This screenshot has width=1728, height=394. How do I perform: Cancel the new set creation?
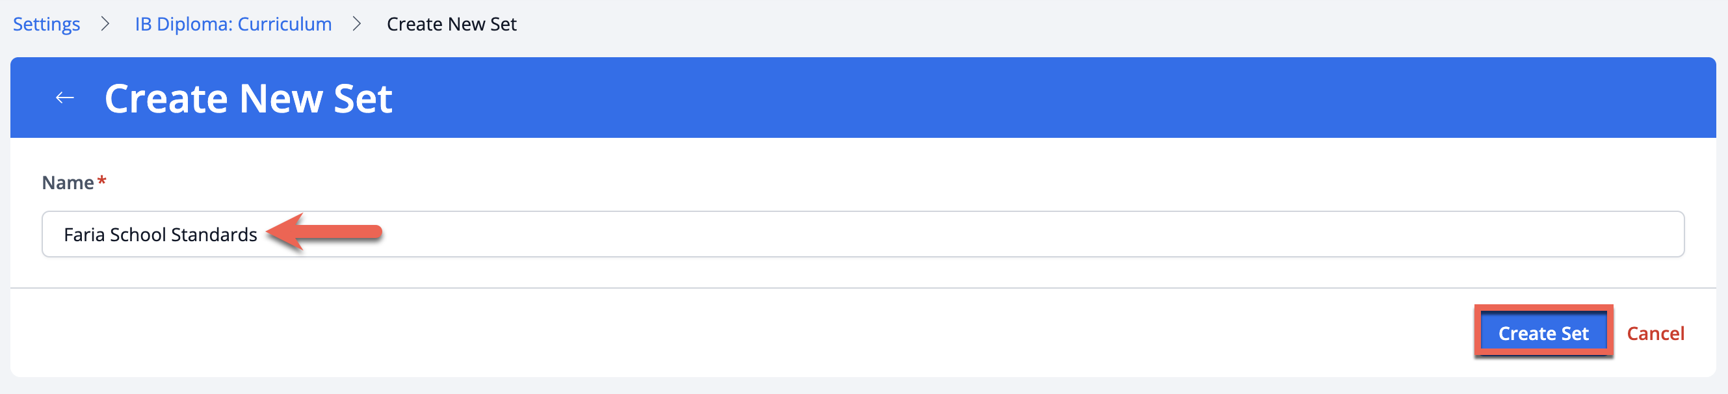[x=1655, y=333]
